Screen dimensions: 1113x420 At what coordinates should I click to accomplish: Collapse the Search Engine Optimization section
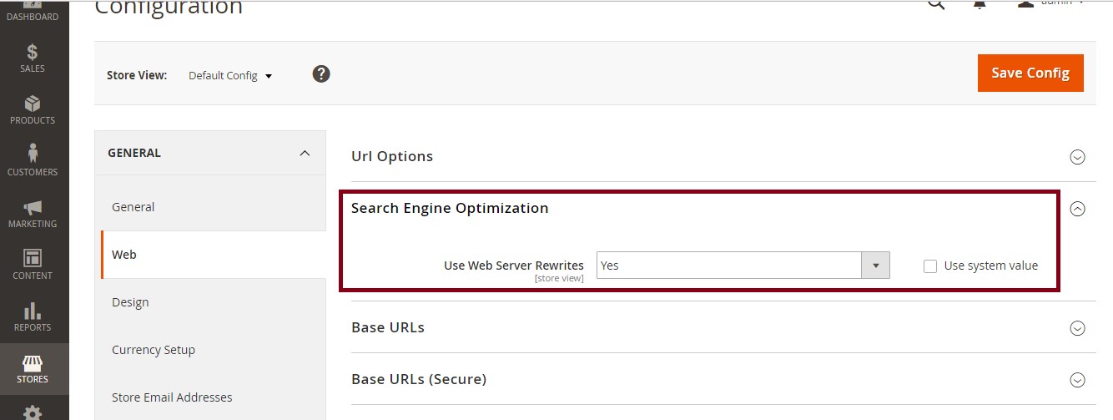[1077, 209]
